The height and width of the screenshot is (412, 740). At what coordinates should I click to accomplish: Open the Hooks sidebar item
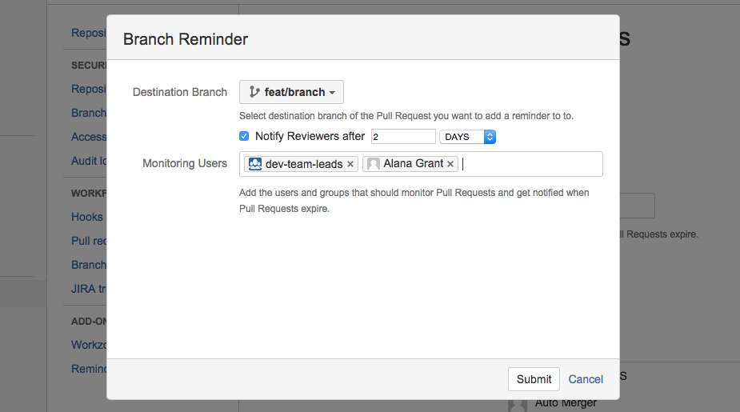click(87, 217)
